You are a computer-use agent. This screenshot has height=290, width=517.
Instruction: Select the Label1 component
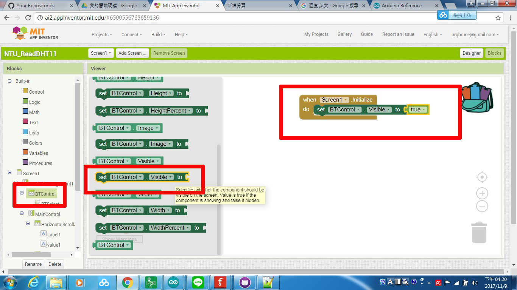pos(54,234)
